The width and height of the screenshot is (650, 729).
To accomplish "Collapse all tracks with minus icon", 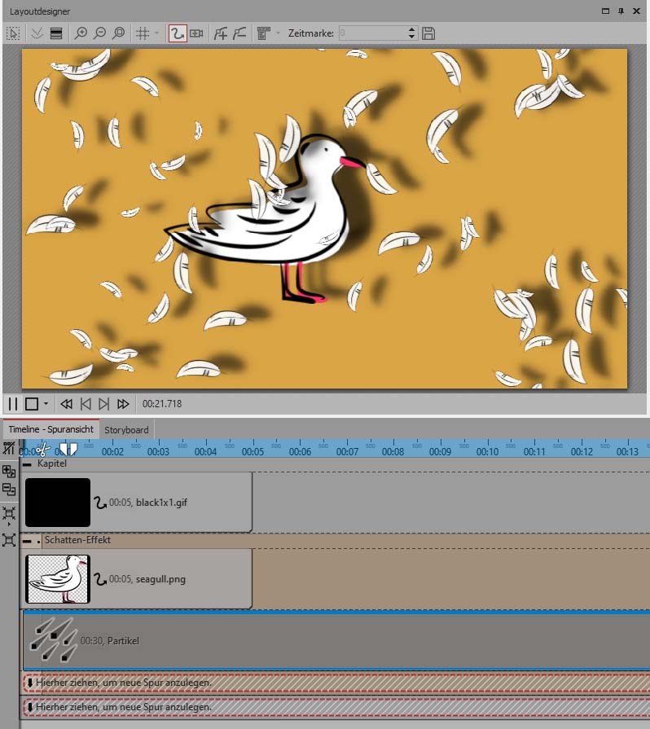I will pyautogui.click(x=9, y=489).
